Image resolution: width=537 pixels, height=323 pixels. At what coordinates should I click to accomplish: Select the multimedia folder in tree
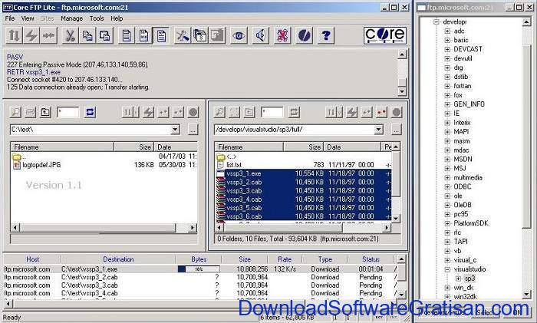click(468, 177)
